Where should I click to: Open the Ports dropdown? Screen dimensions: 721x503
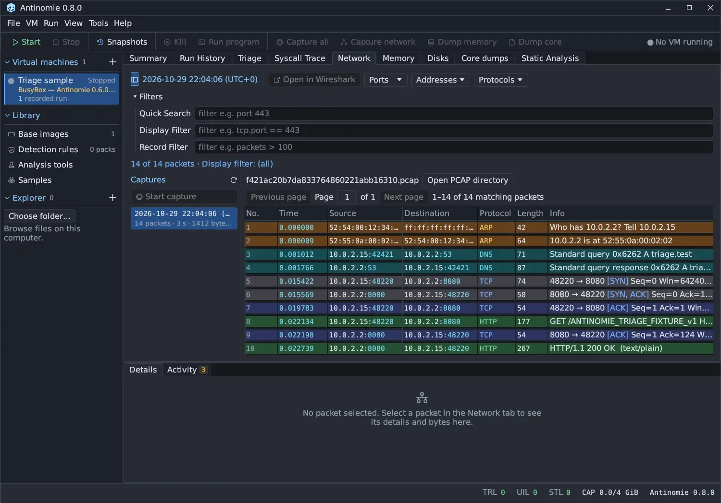(x=385, y=80)
